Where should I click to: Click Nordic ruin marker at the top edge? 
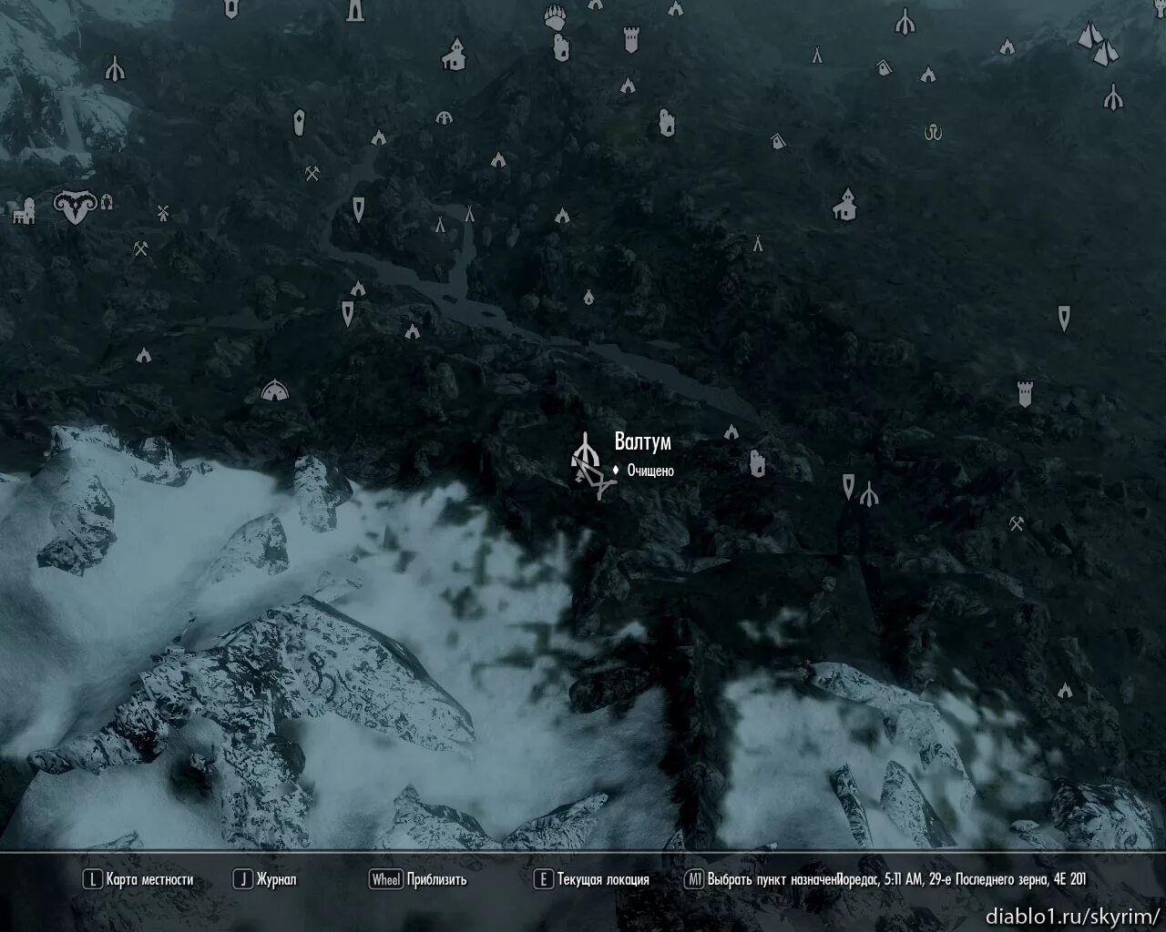pyautogui.click(x=905, y=22)
